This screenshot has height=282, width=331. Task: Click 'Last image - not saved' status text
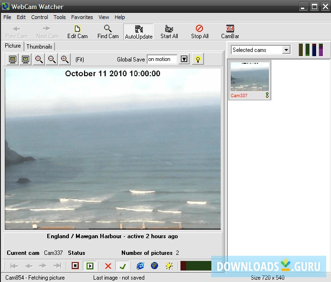point(119,278)
